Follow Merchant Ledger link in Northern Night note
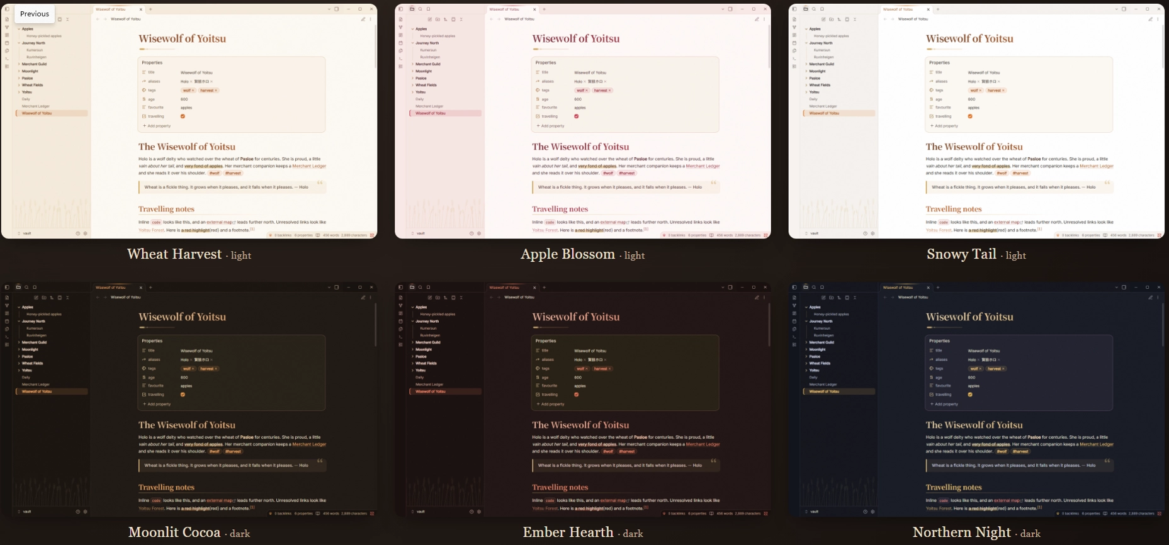This screenshot has width=1169, height=545. pos(1097,444)
